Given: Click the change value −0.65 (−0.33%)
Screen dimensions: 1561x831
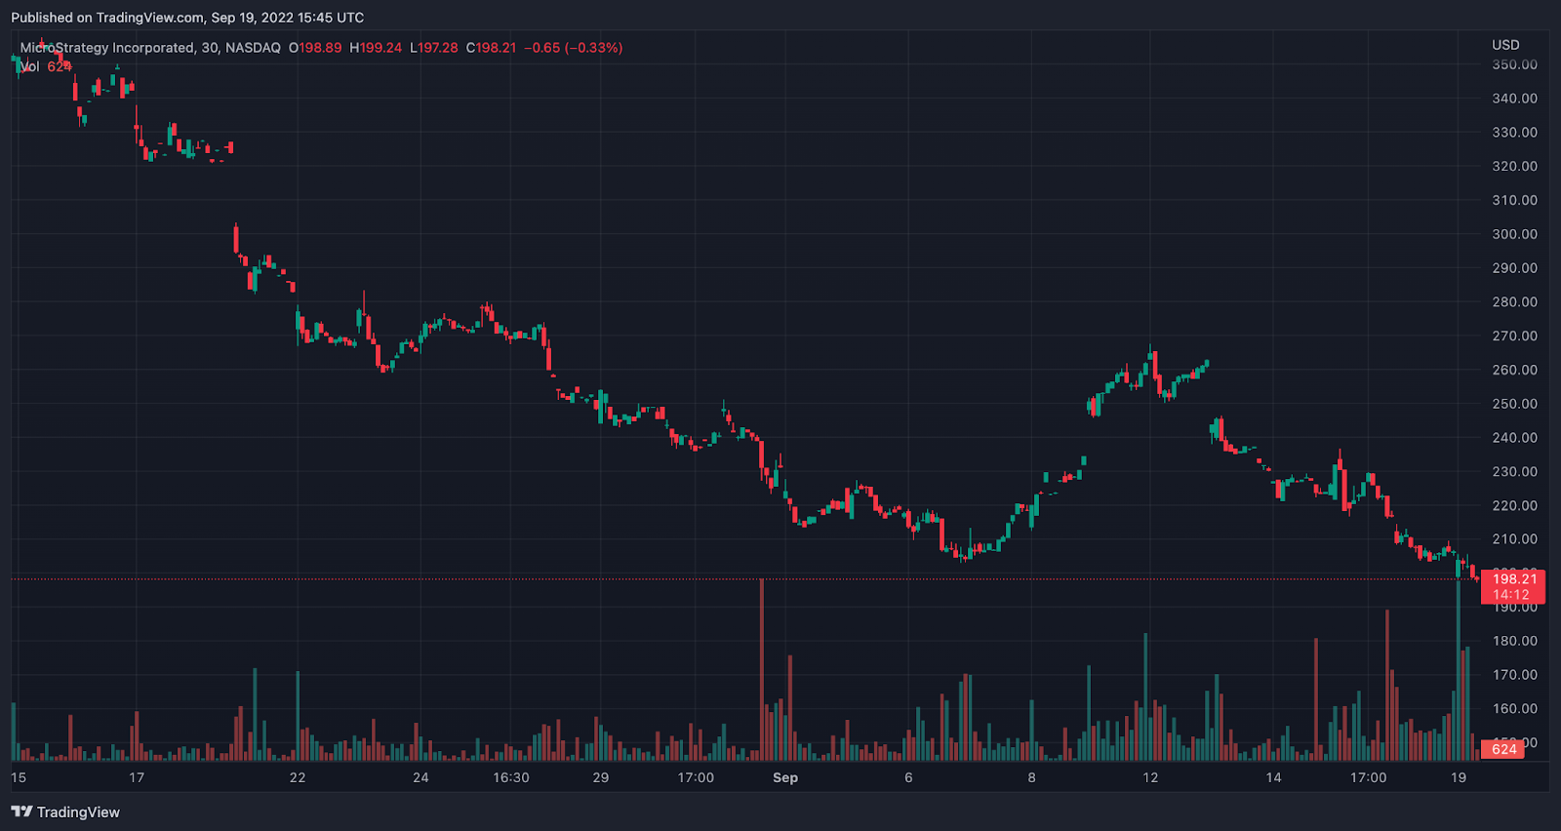Looking at the screenshot, I should tap(574, 48).
